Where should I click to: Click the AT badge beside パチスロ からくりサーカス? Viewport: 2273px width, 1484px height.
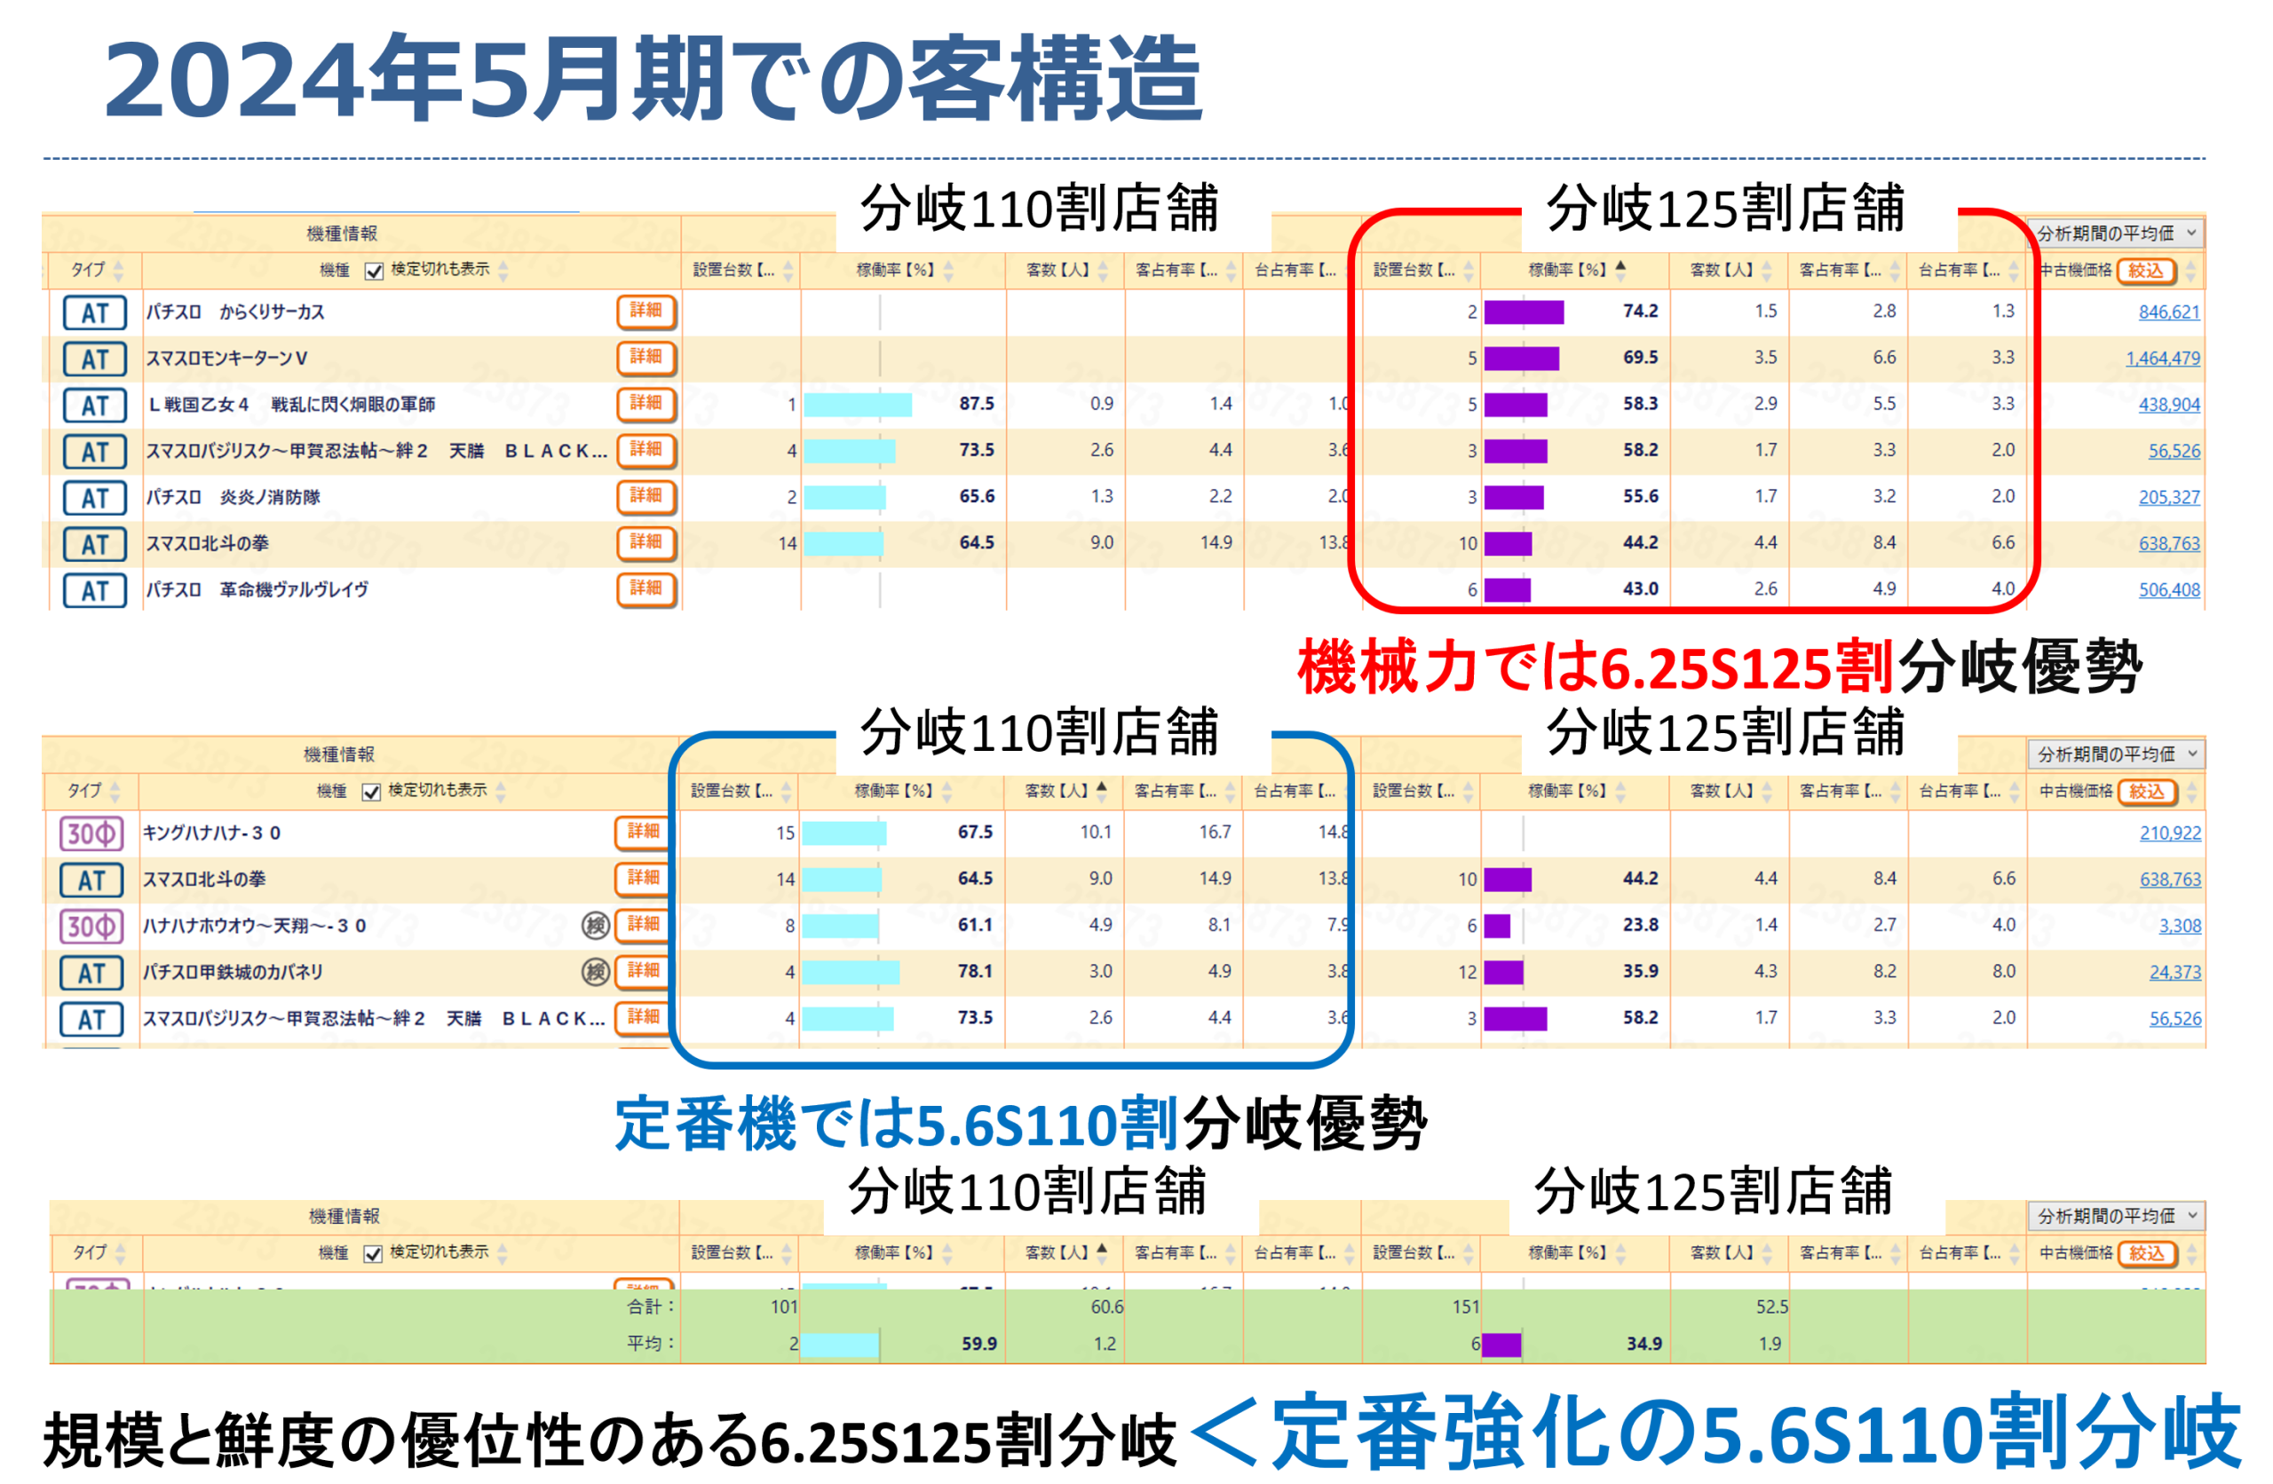[94, 312]
